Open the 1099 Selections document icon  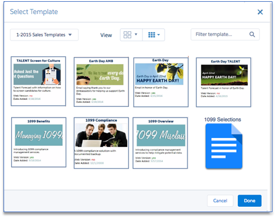(224, 146)
